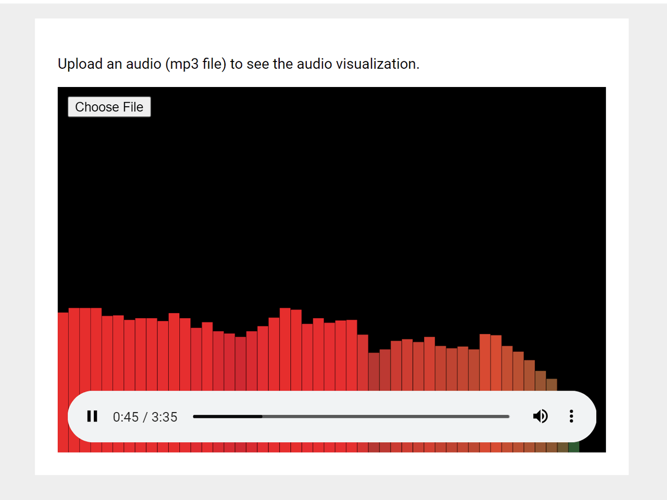
Task: Click the instruction text about uploading audio
Action: (239, 64)
